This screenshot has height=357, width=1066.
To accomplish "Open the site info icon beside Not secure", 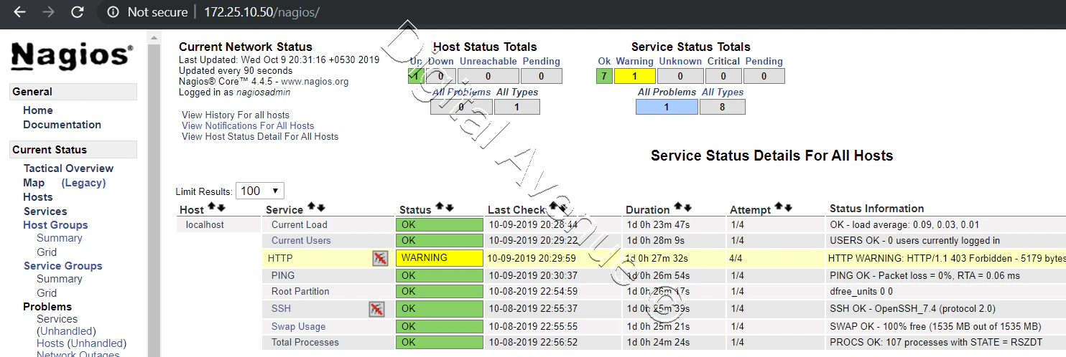I will (113, 12).
